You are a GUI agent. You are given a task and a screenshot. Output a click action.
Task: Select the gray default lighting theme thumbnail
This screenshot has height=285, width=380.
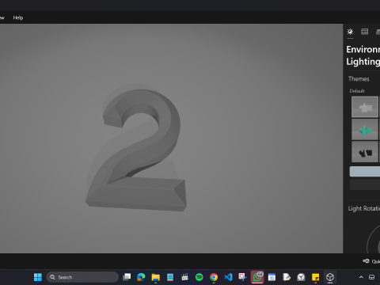[x=365, y=107]
